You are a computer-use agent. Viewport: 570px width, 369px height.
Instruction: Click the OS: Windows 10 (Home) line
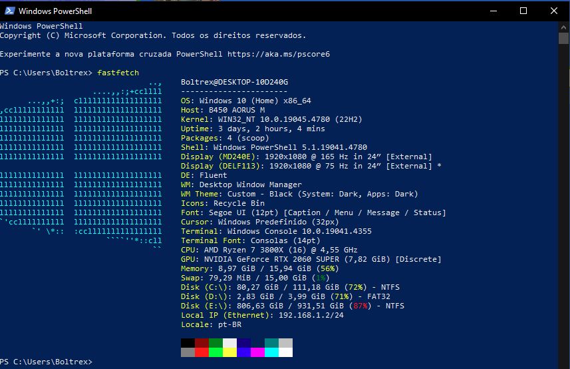pos(246,101)
